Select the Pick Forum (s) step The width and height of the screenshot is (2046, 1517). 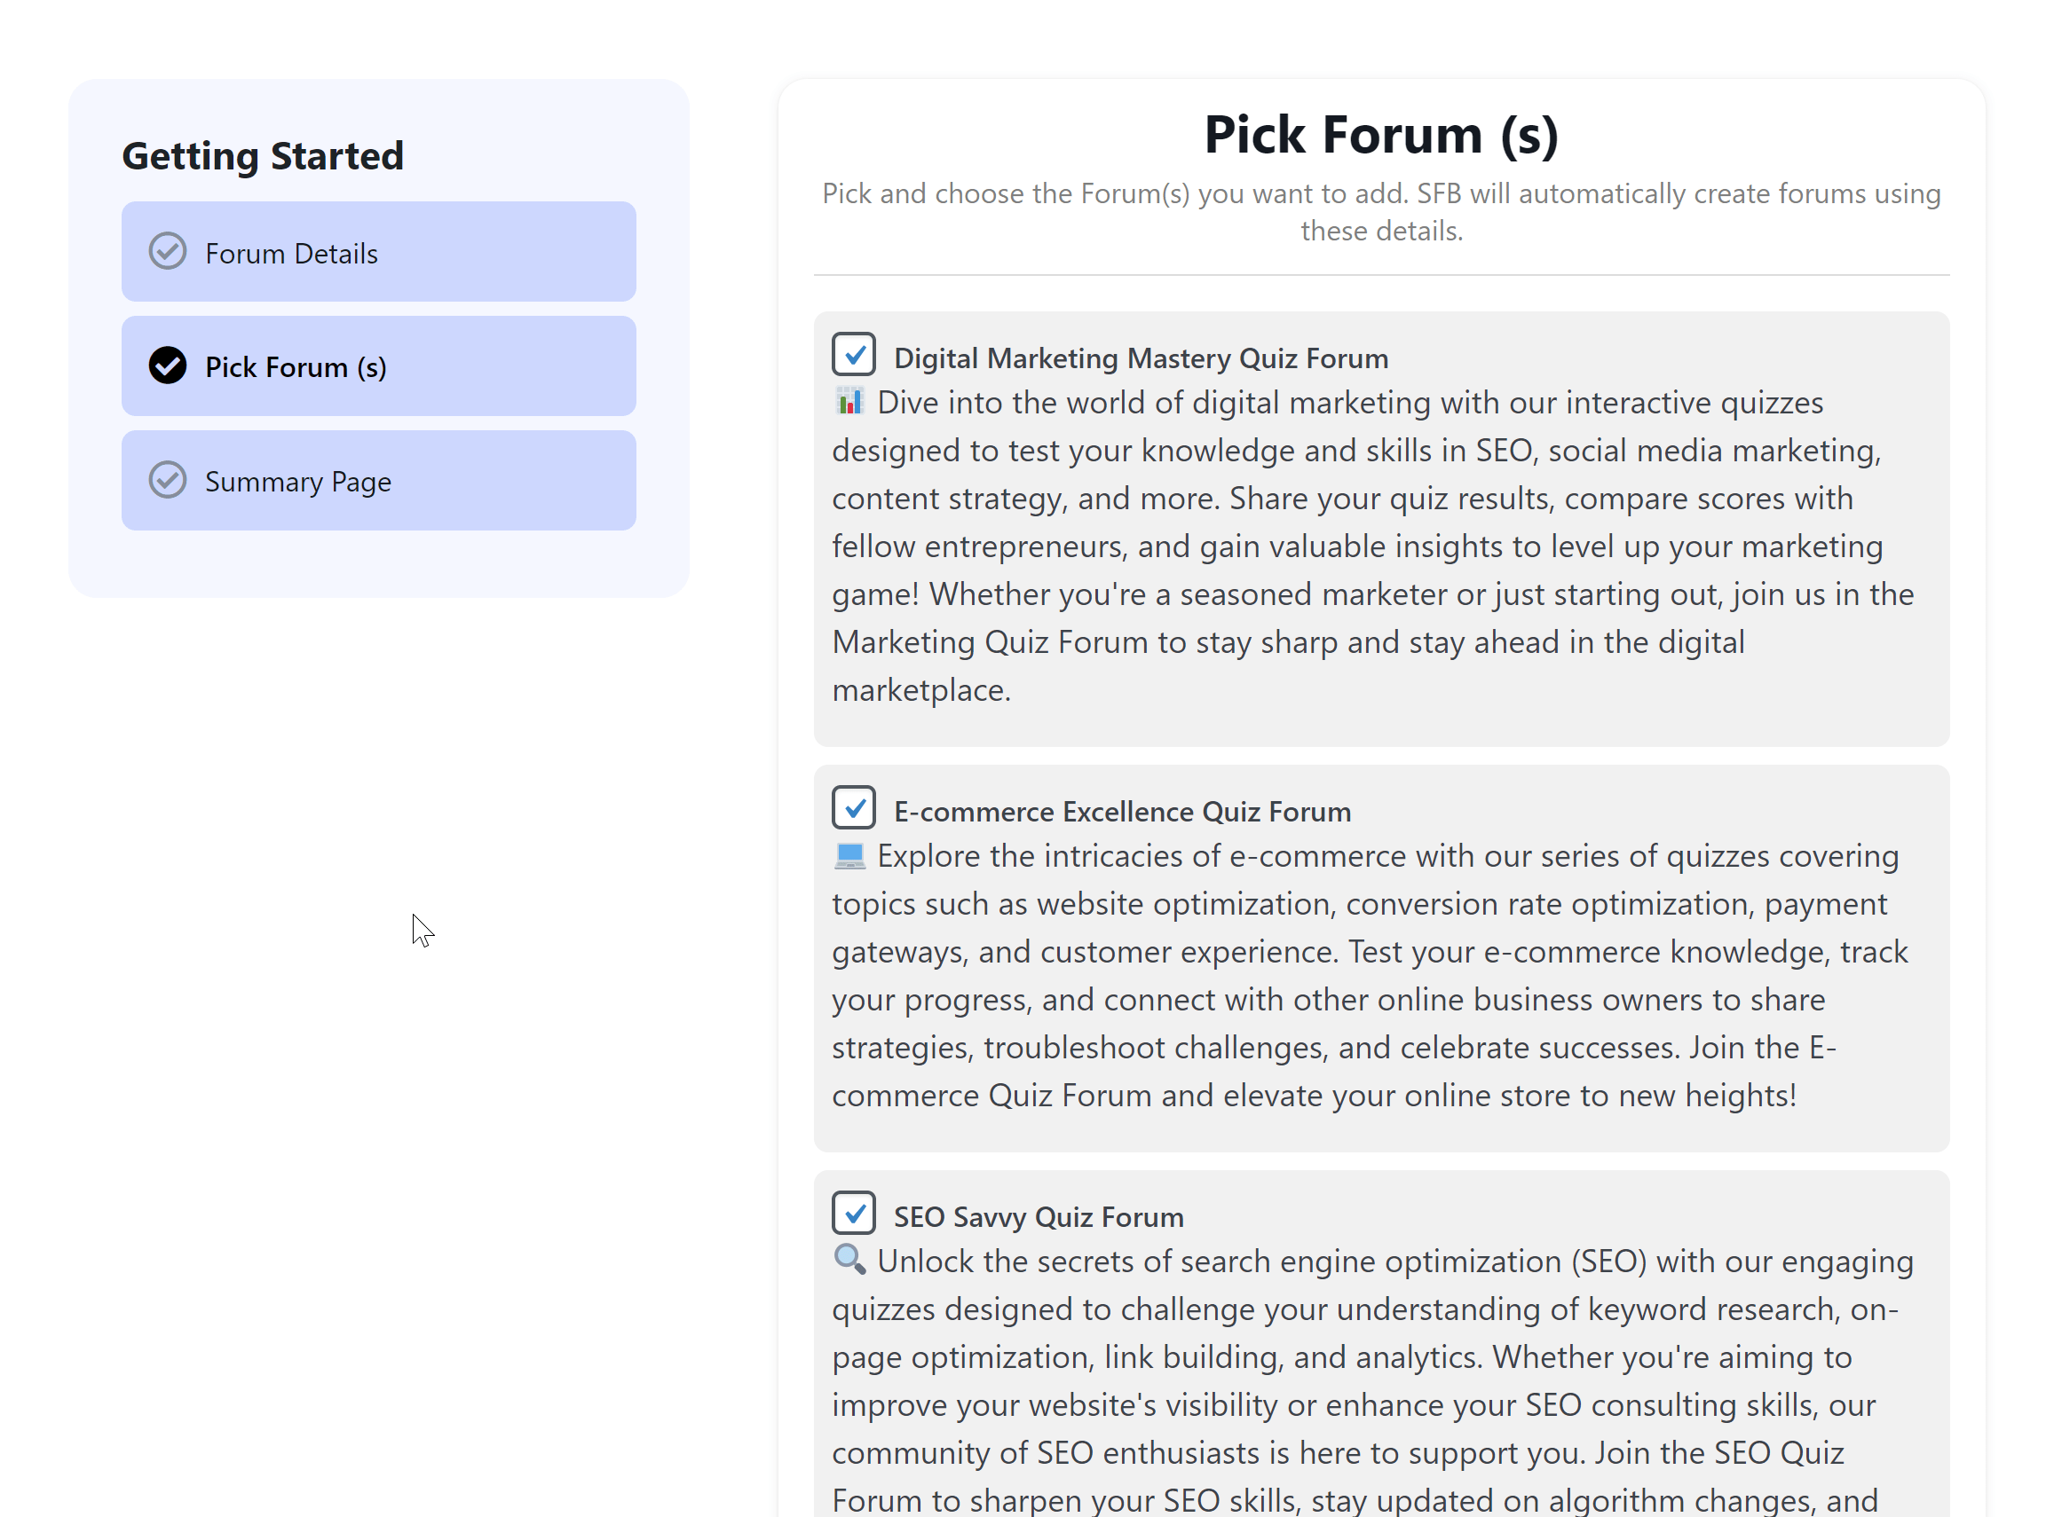tap(378, 366)
